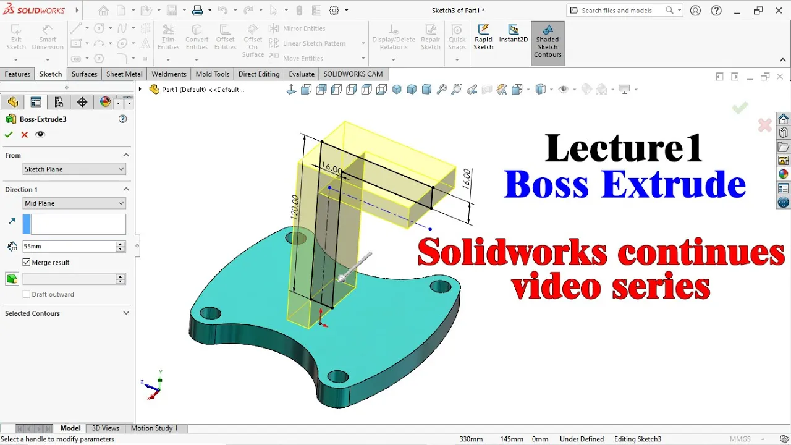Viewport: 791px width, 445px height.
Task: Reverse direction arrow in Direction 1
Action: 12,221
